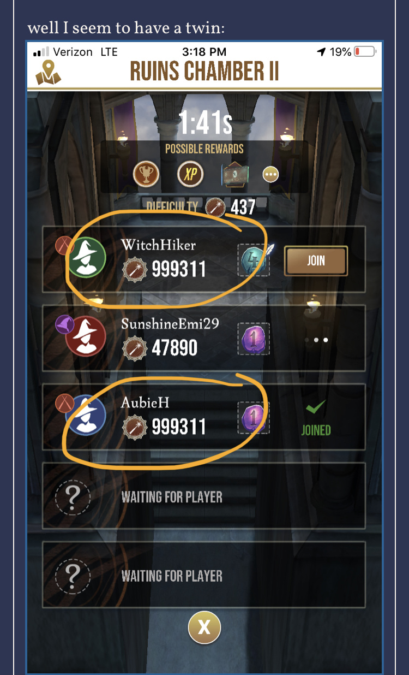This screenshot has height=675, width=409.
Task: Close the chamber lobby with X
Action: pyautogui.click(x=204, y=628)
